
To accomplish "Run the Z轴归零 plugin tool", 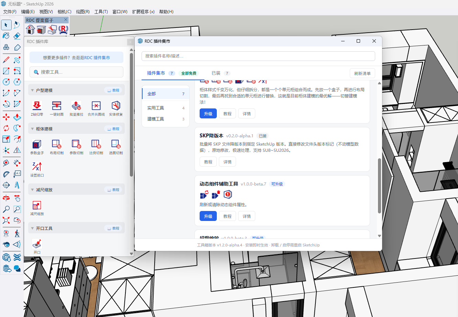I will [37, 108].
